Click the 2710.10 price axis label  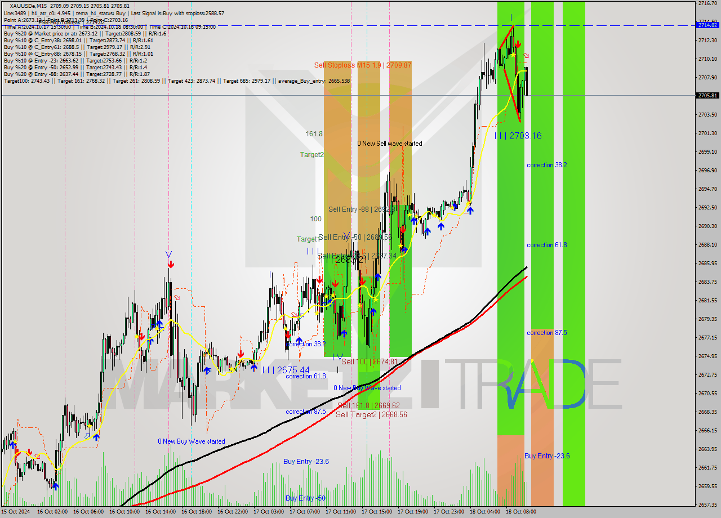707,59
